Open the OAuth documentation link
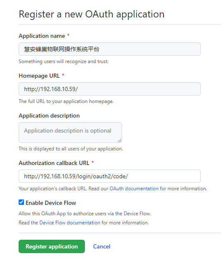Image resolution: width=221 pixels, height=263 pixels. pyautogui.click(x=134, y=189)
